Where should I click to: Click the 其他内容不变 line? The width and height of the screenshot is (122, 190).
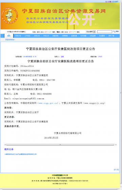tap(12, 126)
